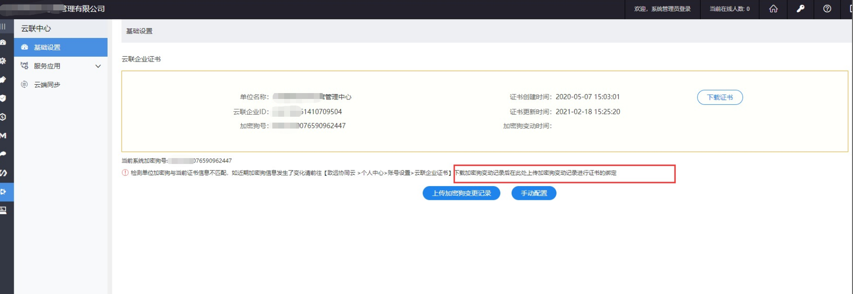
Task: Click the 云联企业证书 section heading
Action: [x=141, y=59]
